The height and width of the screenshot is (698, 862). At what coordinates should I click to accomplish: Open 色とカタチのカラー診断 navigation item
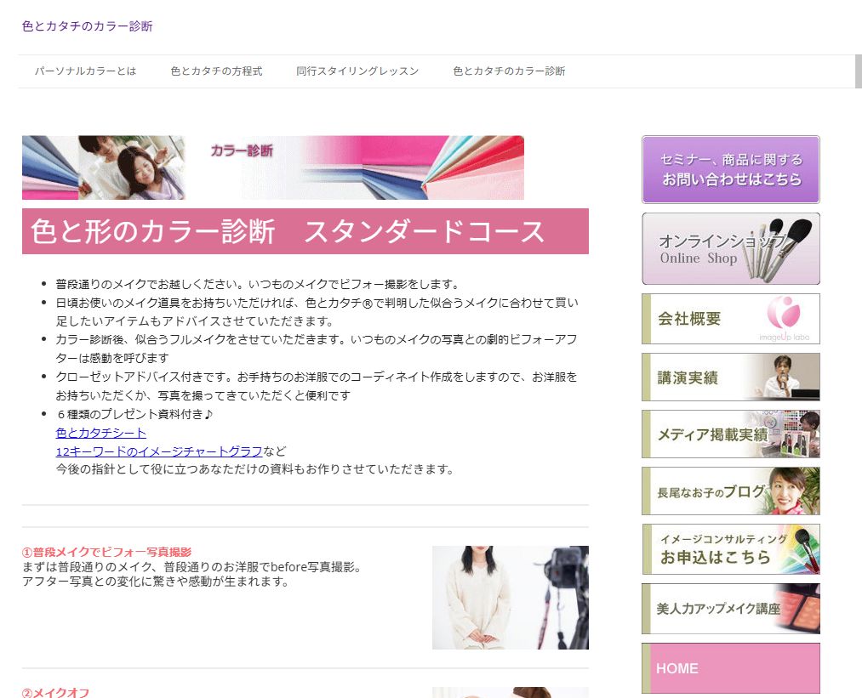[x=509, y=71]
